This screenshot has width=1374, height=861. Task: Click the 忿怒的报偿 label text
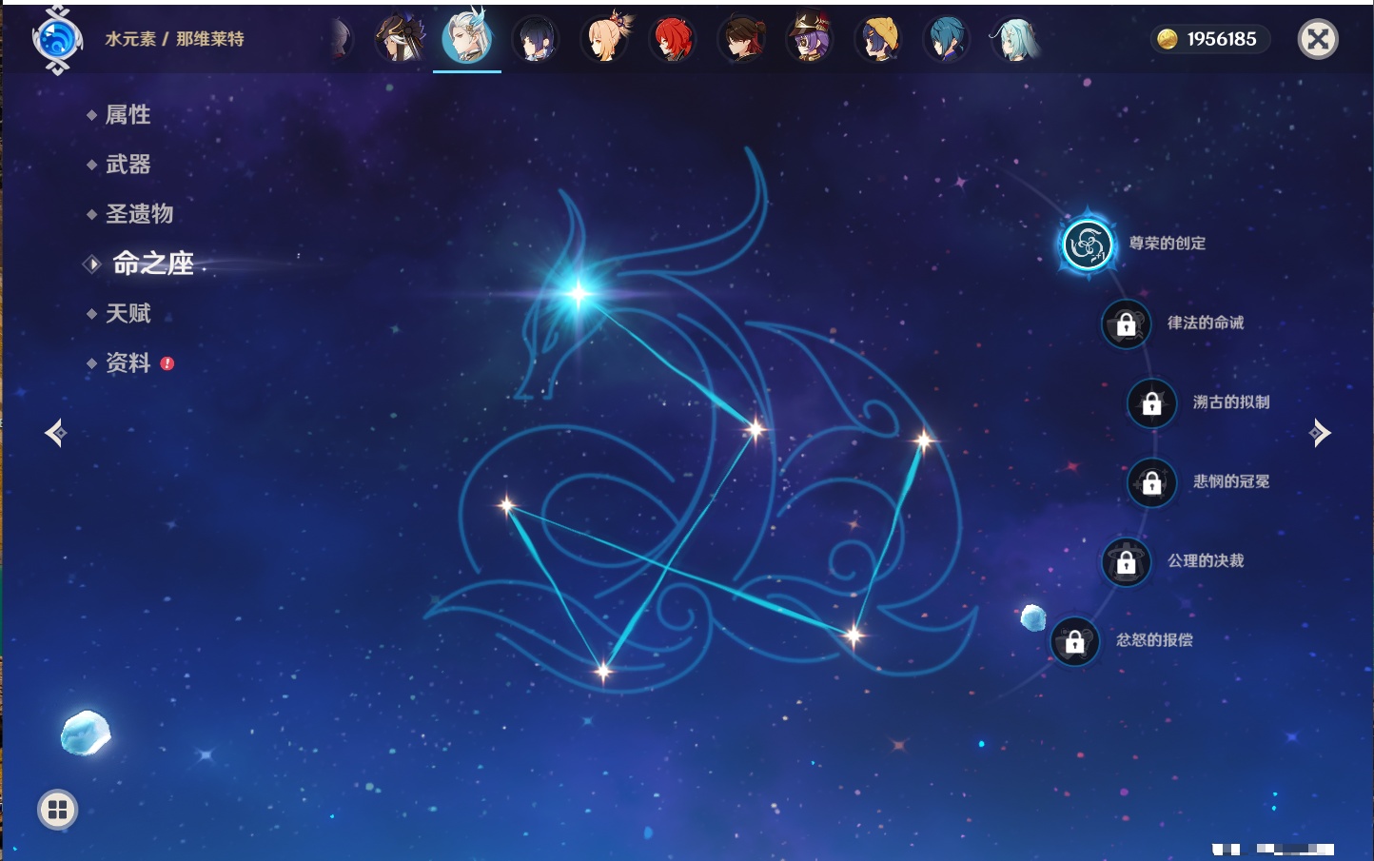point(1154,640)
